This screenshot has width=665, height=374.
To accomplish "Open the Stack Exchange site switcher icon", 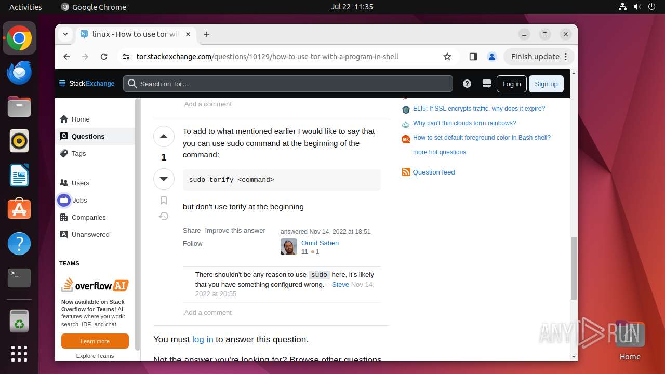I will click(x=487, y=84).
